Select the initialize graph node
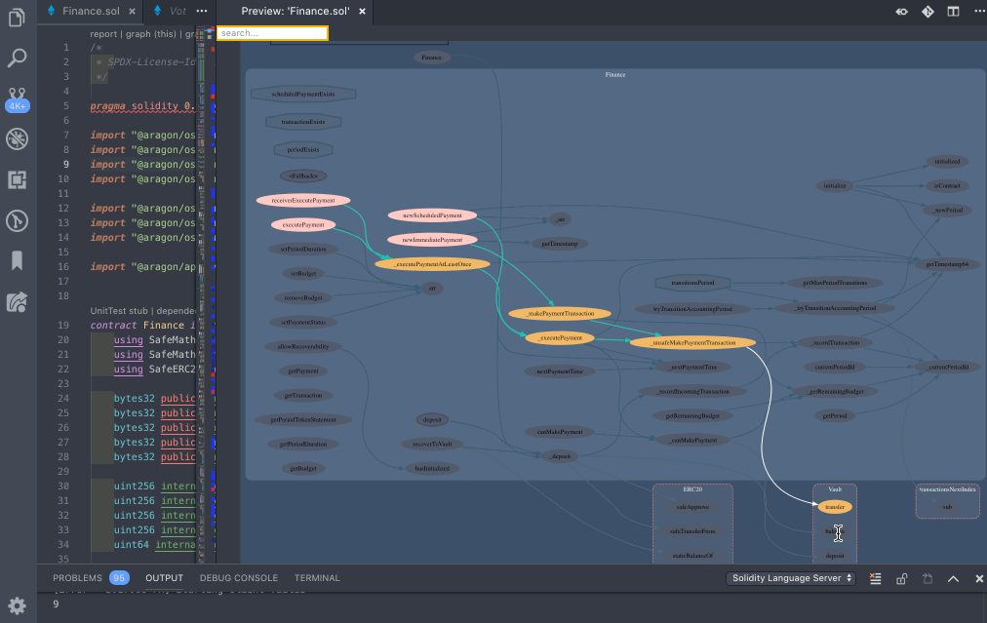Image resolution: width=987 pixels, height=623 pixels. pos(835,186)
